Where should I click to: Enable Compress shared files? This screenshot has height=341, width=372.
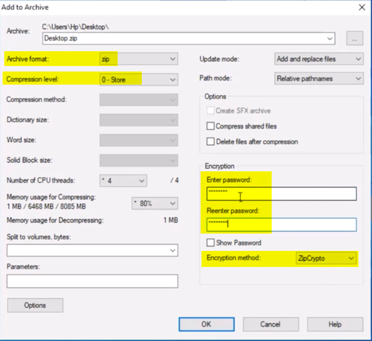(210, 126)
